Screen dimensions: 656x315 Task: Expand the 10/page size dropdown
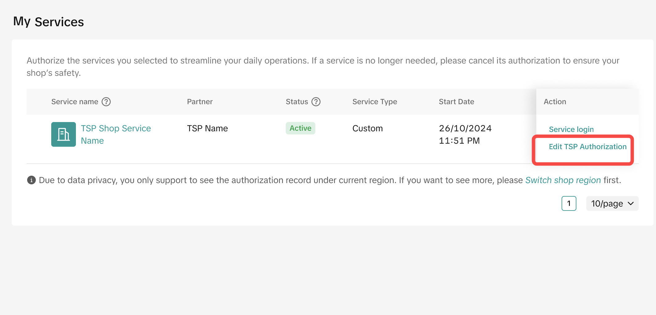pos(612,203)
